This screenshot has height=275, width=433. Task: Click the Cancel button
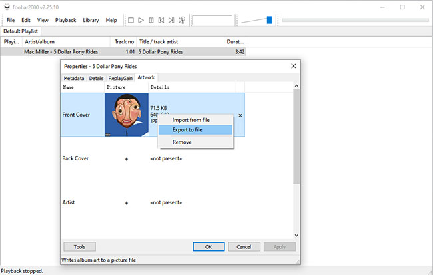click(244, 247)
